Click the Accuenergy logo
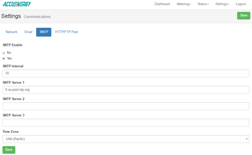This screenshot has width=252, height=155. tap(17, 4)
